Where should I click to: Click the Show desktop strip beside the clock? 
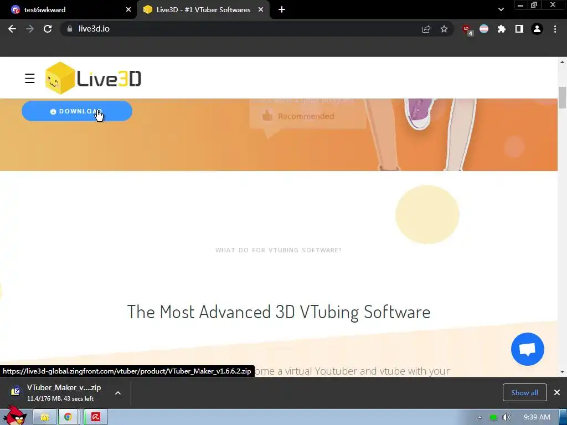[x=563, y=417]
